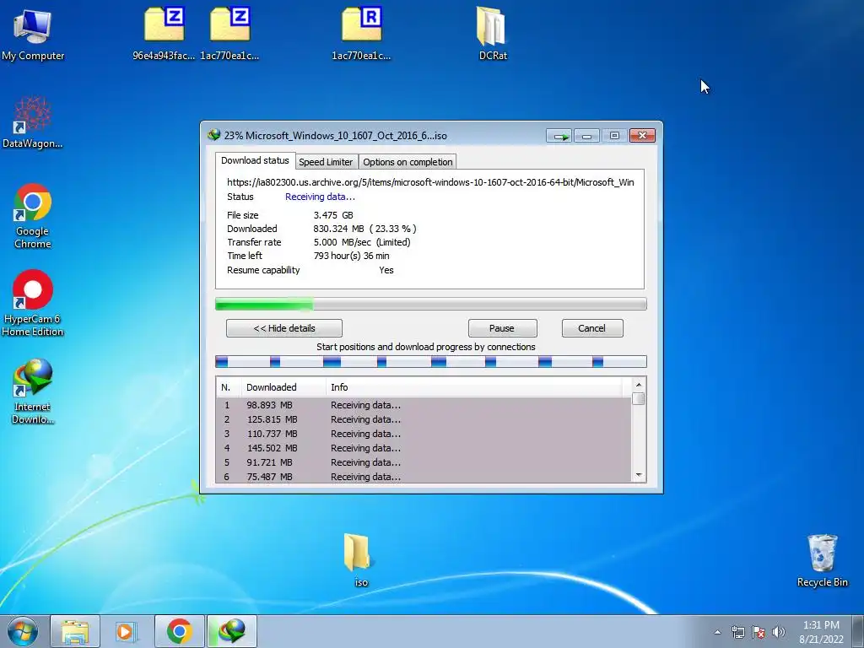Click the IDM title bar globe icon
Viewport: 864px width, 648px height.
tap(213, 134)
